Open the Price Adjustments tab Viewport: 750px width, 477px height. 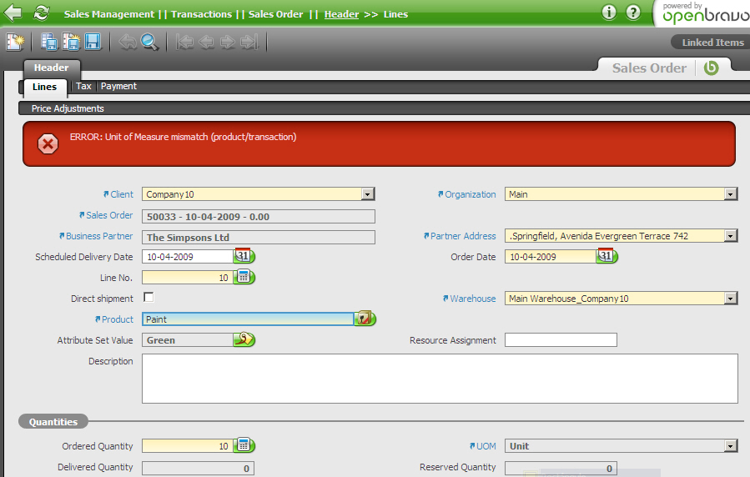point(68,108)
